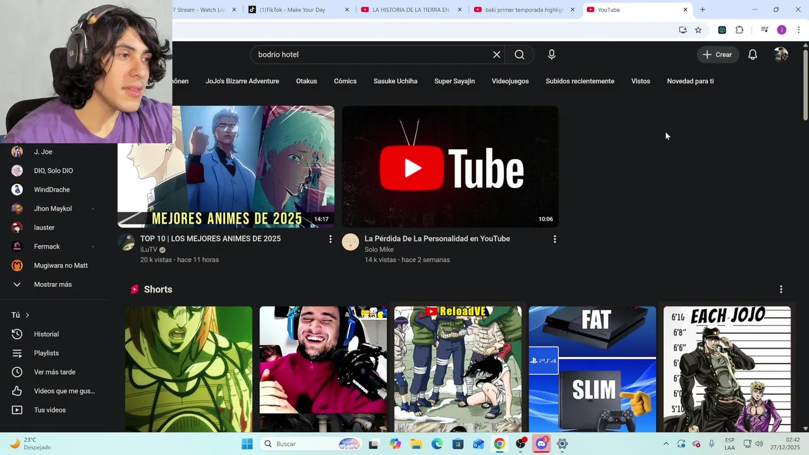Open the Chrome three-dot menu
809x455 pixels.
[799, 30]
